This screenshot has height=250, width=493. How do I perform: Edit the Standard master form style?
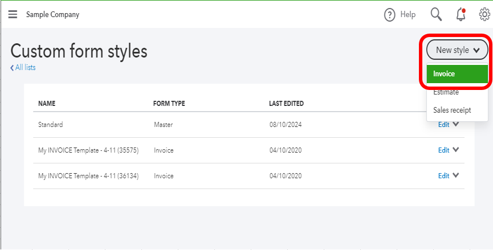pyautogui.click(x=443, y=125)
